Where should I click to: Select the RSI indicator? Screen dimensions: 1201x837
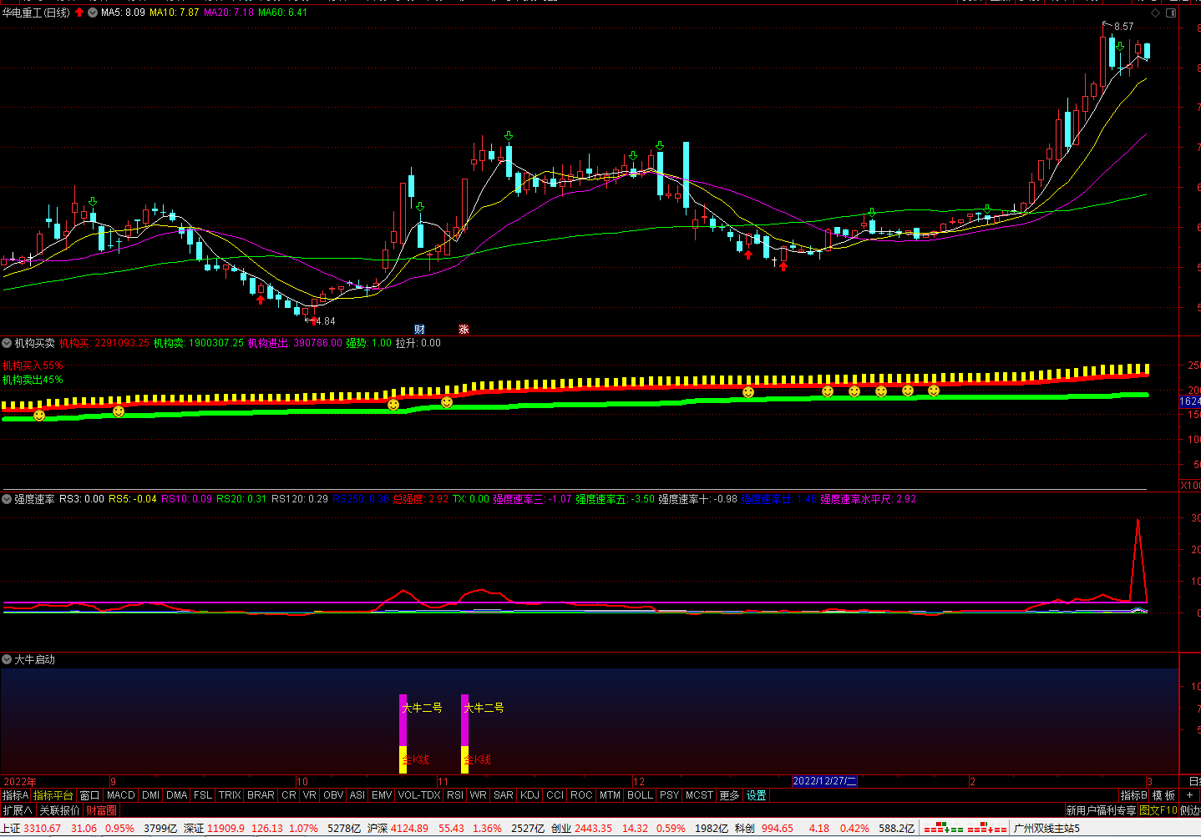pyautogui.click(x=455, y=795)
